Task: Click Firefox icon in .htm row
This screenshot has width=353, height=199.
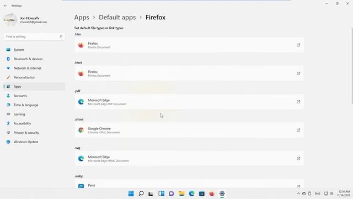Action: tap(81, 45)
